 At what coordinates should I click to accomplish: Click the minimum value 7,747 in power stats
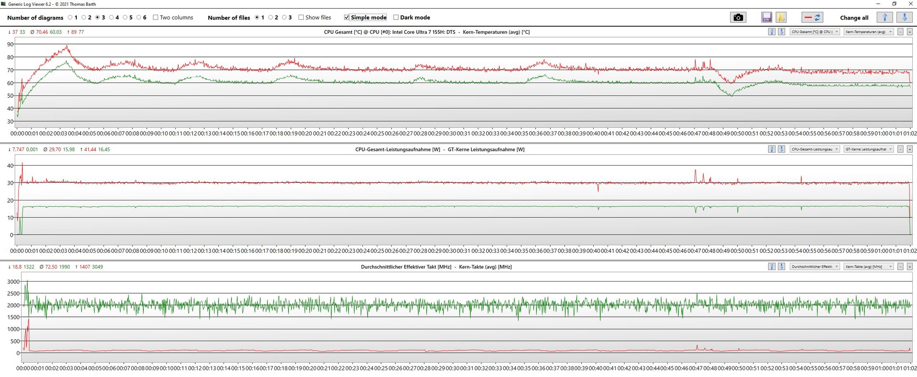click(x=18, y=149)
